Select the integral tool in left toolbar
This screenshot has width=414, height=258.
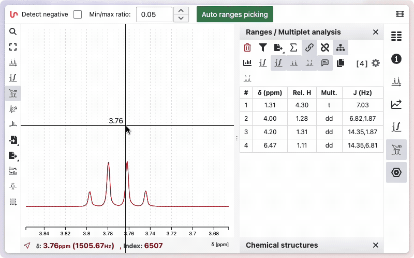(x=13, y=78)
